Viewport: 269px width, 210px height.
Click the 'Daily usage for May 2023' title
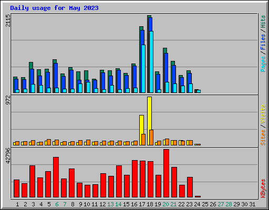click(x=54, y=8)
